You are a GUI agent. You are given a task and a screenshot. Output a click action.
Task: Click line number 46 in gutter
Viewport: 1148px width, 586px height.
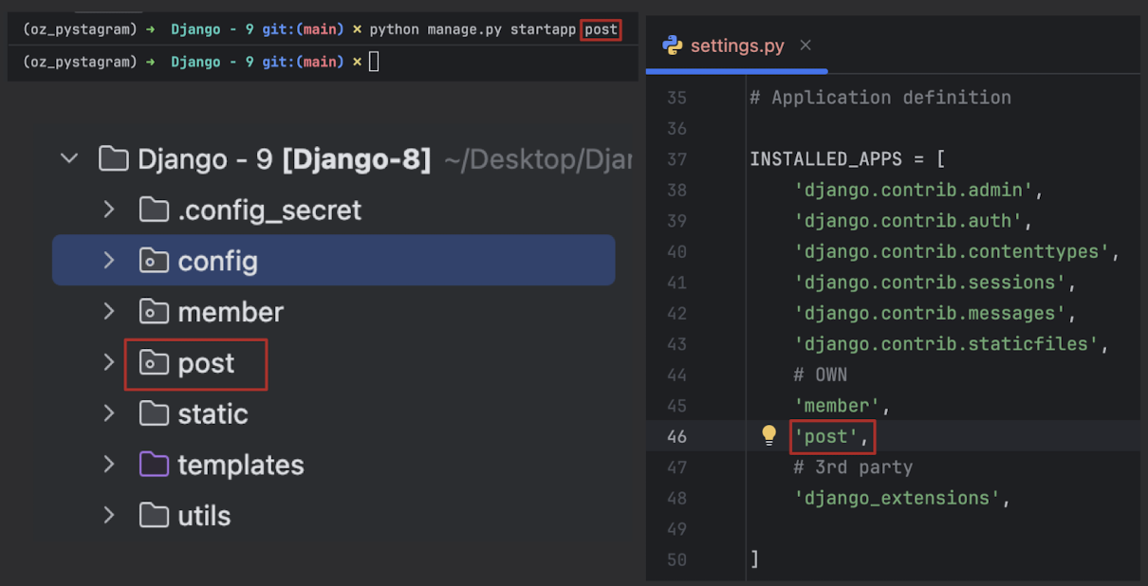point(676,436)
